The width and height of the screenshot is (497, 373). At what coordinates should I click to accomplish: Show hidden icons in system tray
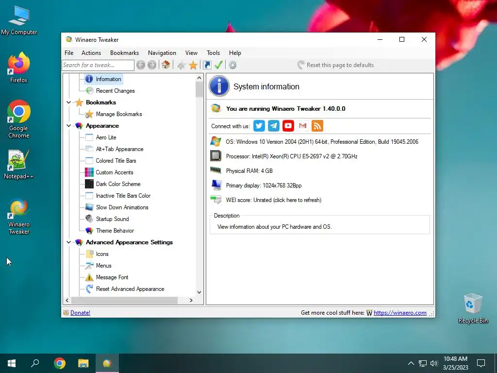411,363
